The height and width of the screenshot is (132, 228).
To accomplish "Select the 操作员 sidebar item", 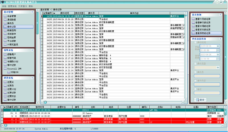I will coord(11,23).
